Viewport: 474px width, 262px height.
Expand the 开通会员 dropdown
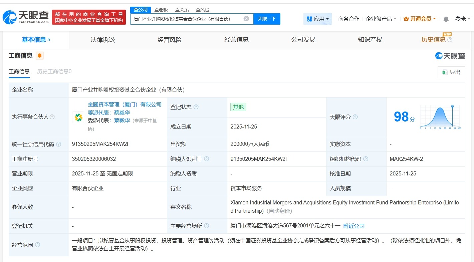pyautogui.click(x=419, y=19)
